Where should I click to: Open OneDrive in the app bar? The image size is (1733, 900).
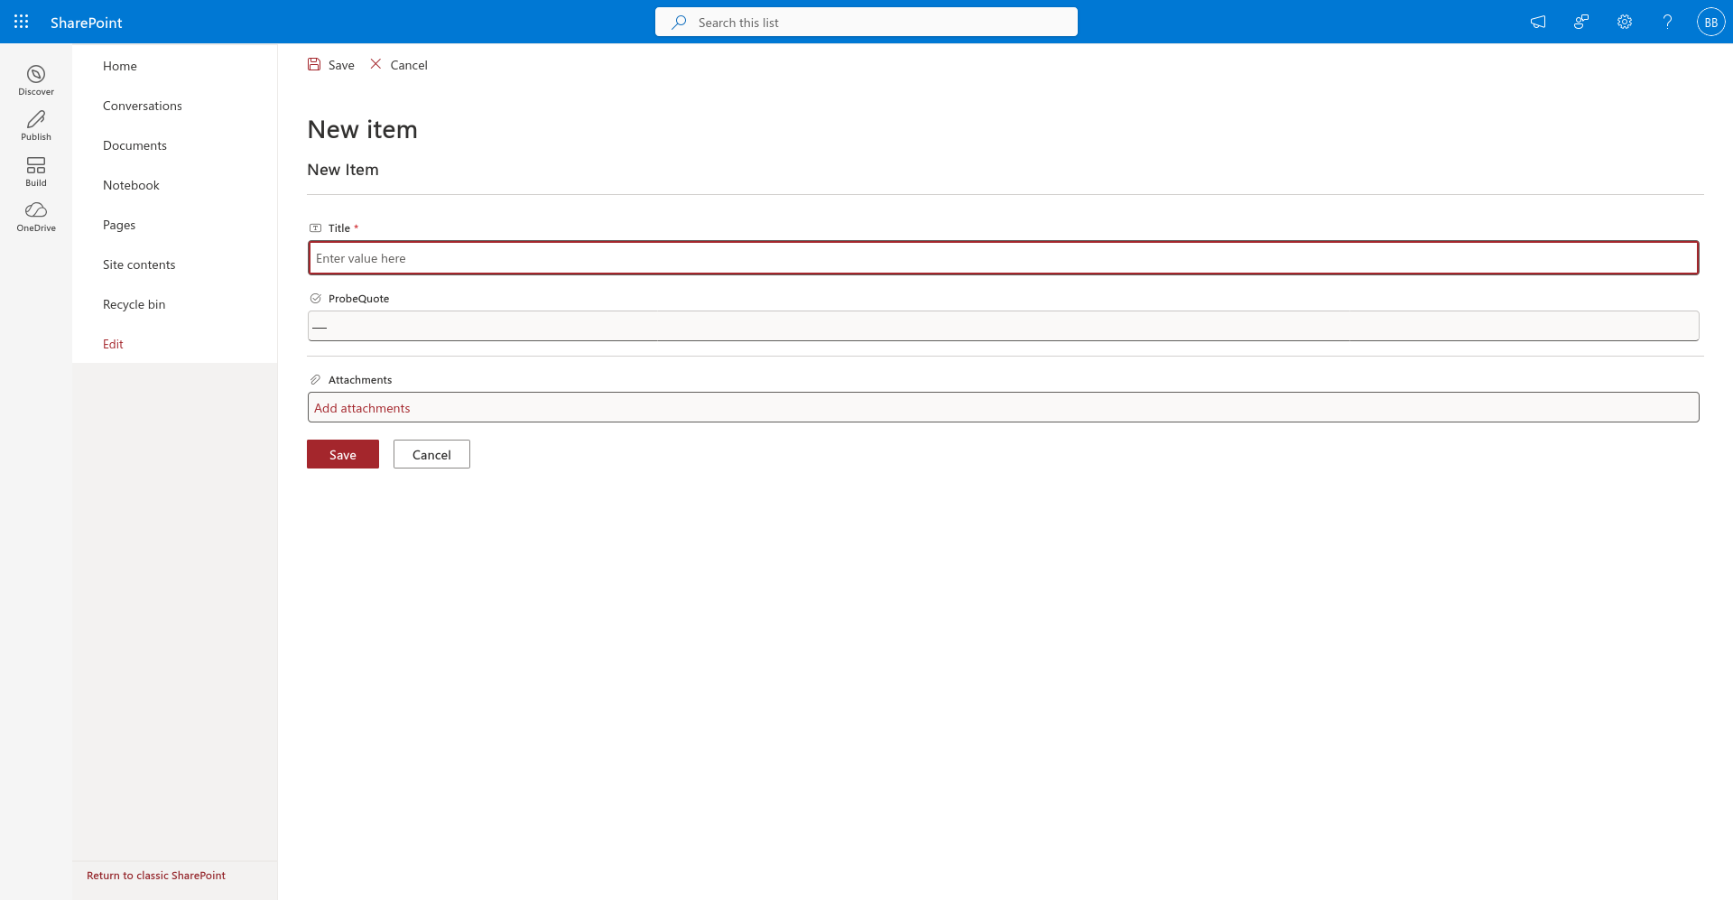[x=36, y=217]
